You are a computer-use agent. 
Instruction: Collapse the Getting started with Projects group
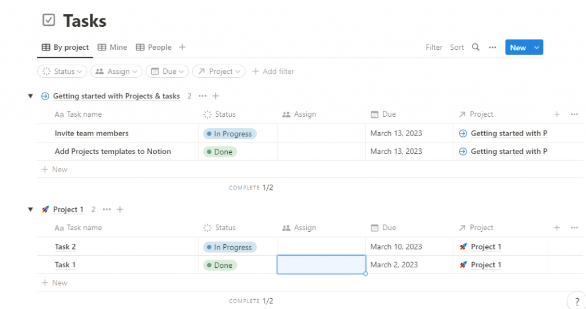31,96
